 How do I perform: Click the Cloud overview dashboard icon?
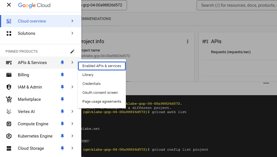[9, 21]
